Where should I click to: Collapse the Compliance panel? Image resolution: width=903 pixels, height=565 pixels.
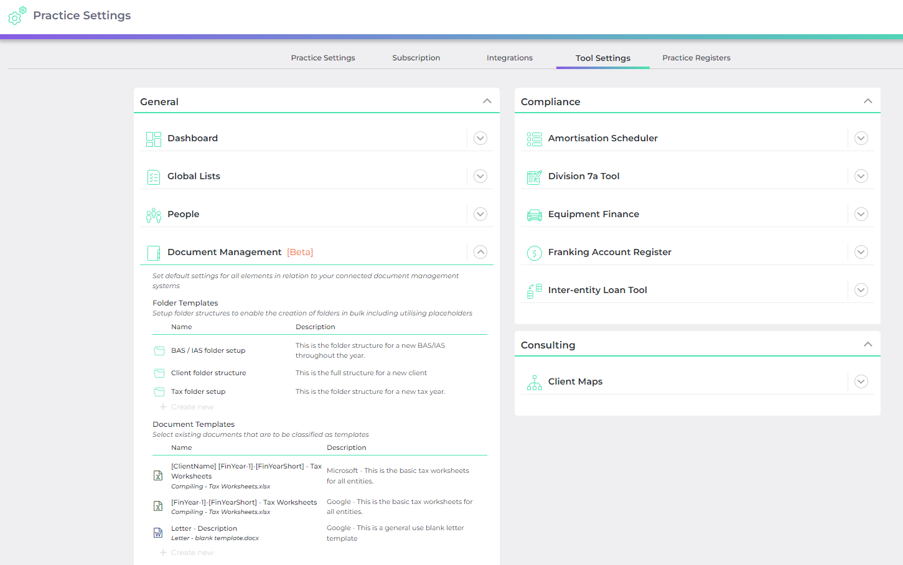[868, 100]
